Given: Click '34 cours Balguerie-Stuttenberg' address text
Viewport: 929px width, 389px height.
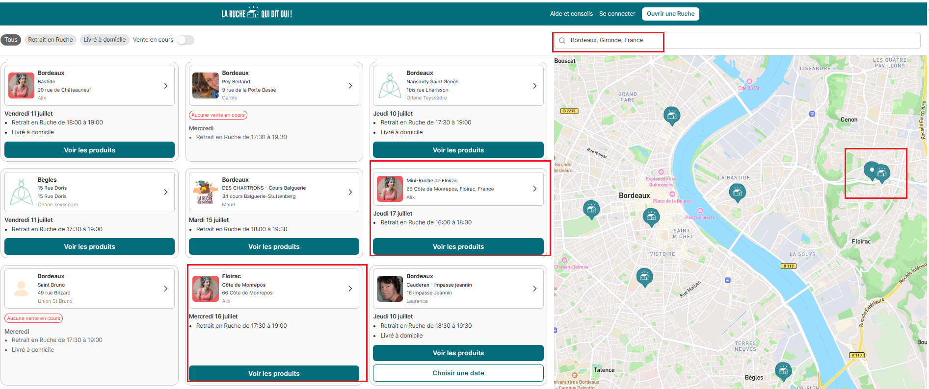Looking at the screenshot, I should 259,196.
